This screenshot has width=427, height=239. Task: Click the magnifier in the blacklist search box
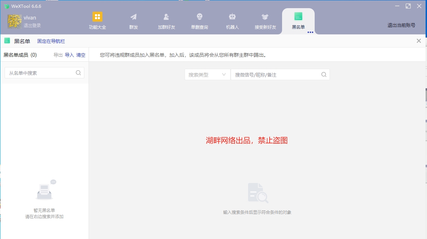pyautogui.click(x=78, y=72)
